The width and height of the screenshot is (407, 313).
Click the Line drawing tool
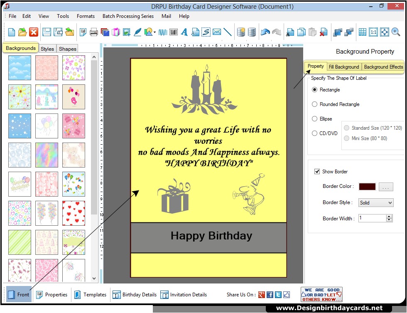pyautogui.click(x=227, y=32)
